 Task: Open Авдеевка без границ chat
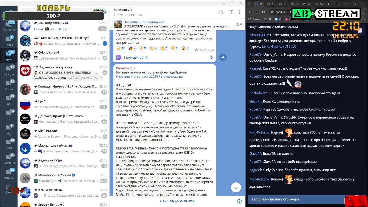[x=63, y=72]
